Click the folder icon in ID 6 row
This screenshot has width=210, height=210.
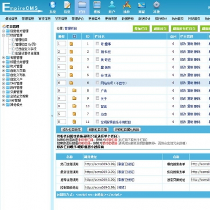point(71,83)
